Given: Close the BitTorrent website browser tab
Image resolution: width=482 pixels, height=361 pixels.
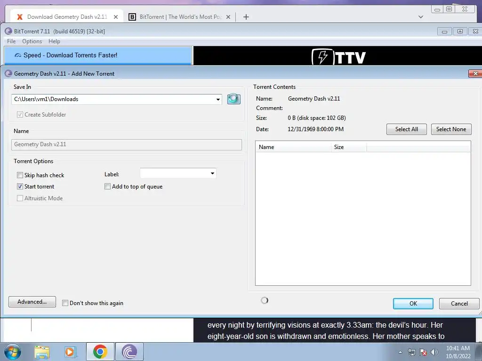Looking at the screenshot, I should click(228, 17).
